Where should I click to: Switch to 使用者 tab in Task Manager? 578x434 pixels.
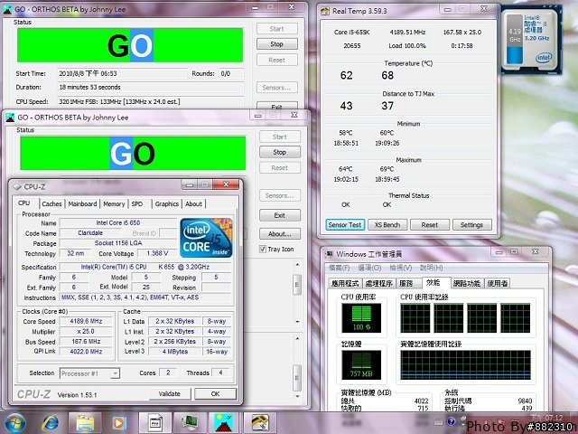498,283
